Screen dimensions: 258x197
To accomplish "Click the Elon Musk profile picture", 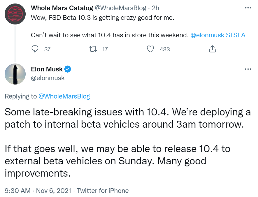I will pyautogui.click(x=15, y=74).
